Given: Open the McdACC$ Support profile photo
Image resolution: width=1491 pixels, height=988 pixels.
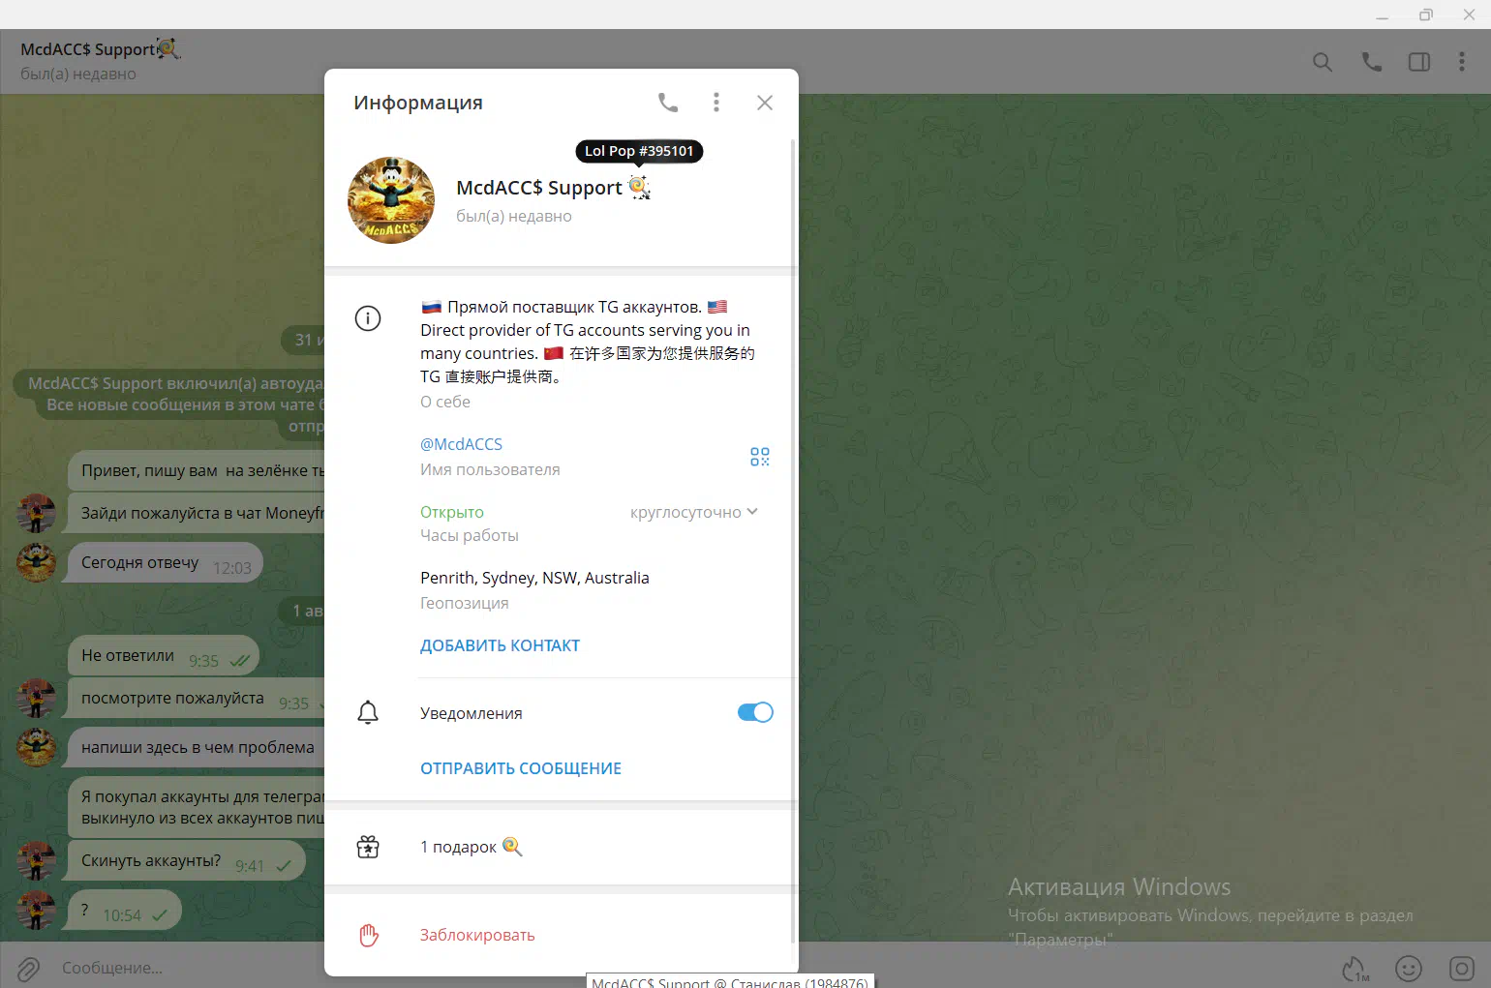Looking at the screenshot, I should coord(391,200).
